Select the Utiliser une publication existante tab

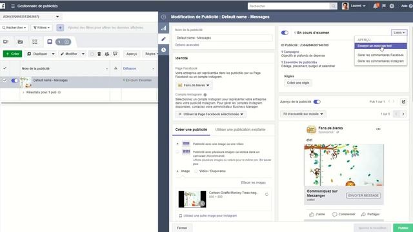(x=240, y=130)
